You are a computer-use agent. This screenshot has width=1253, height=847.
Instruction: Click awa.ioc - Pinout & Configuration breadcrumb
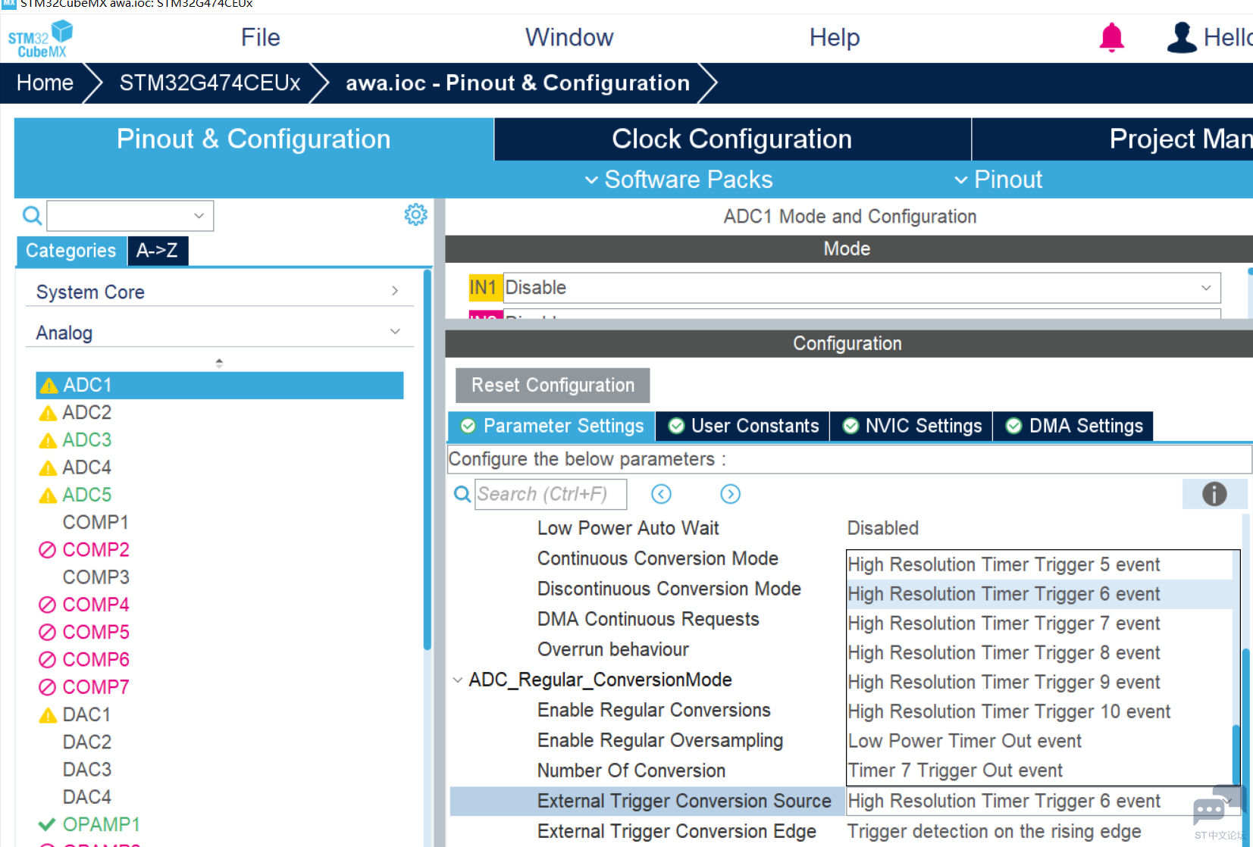518,83
